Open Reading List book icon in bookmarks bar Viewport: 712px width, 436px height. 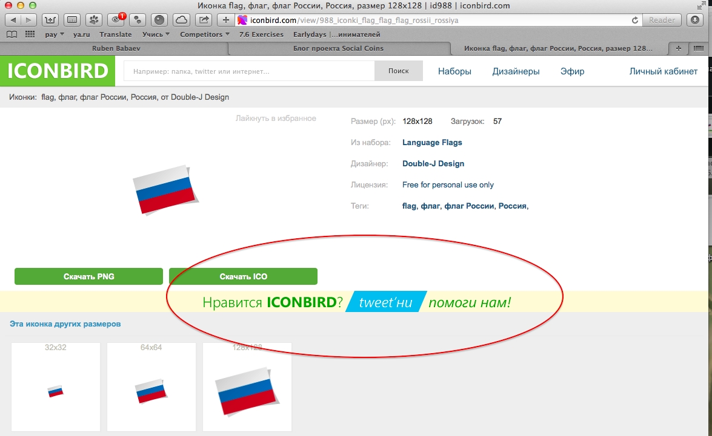12,34
